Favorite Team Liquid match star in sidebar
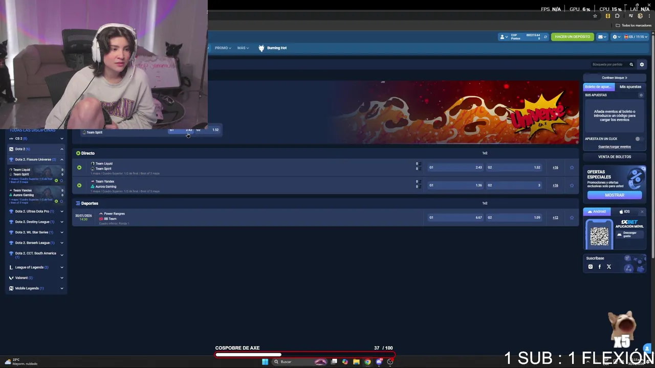The height and width of the screenshot is (368, 655). [62, 180]
